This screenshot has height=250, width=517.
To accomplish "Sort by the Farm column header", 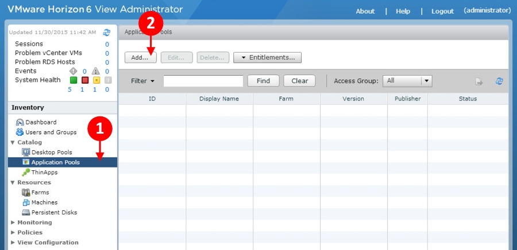I will (286, 99).
